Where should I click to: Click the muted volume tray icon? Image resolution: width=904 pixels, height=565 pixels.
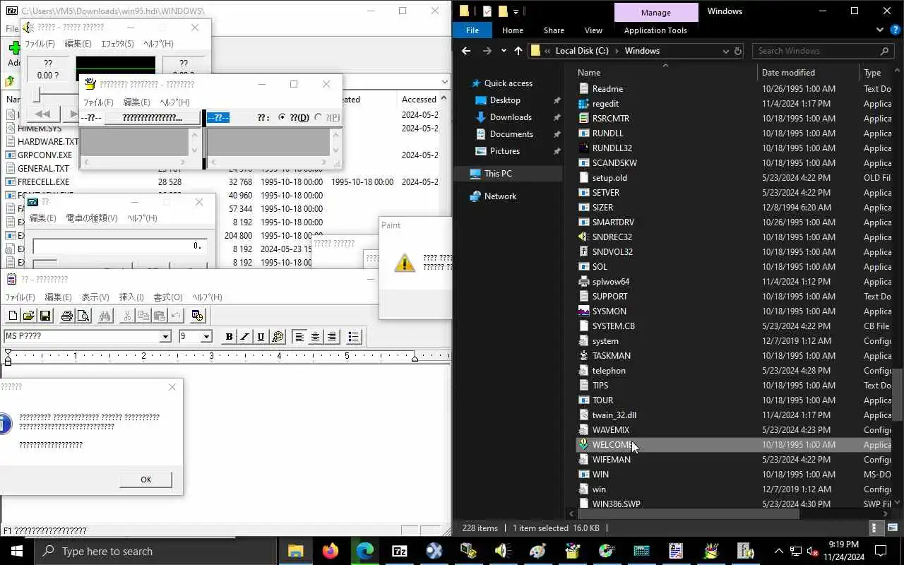(813, 552)
